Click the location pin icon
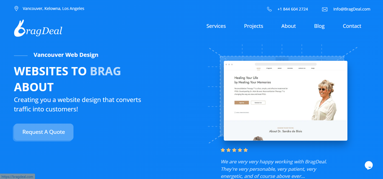The image size is (383, 179). coord(16,9)
